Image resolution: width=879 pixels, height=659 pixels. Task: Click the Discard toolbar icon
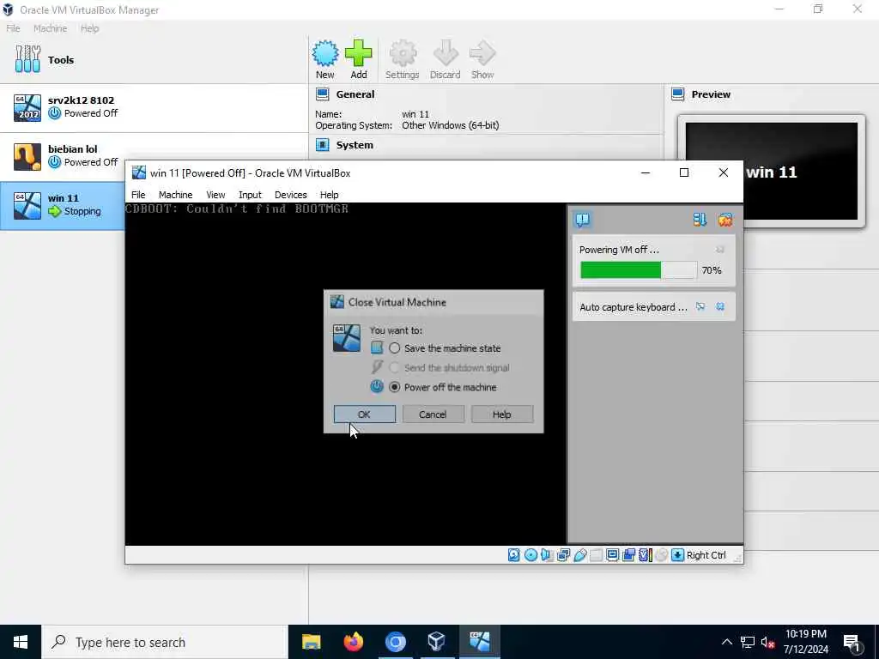446,59
